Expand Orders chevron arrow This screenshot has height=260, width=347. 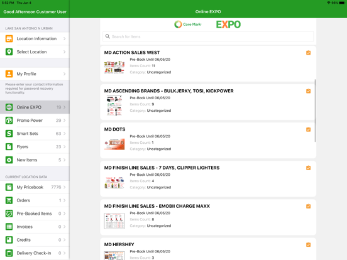(x=64, y=200)
